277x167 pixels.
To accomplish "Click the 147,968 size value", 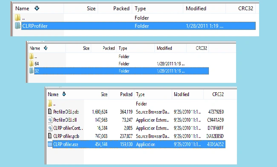I will (101, 120).
